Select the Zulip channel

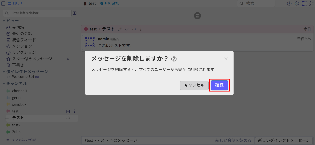tap(16, 132)
